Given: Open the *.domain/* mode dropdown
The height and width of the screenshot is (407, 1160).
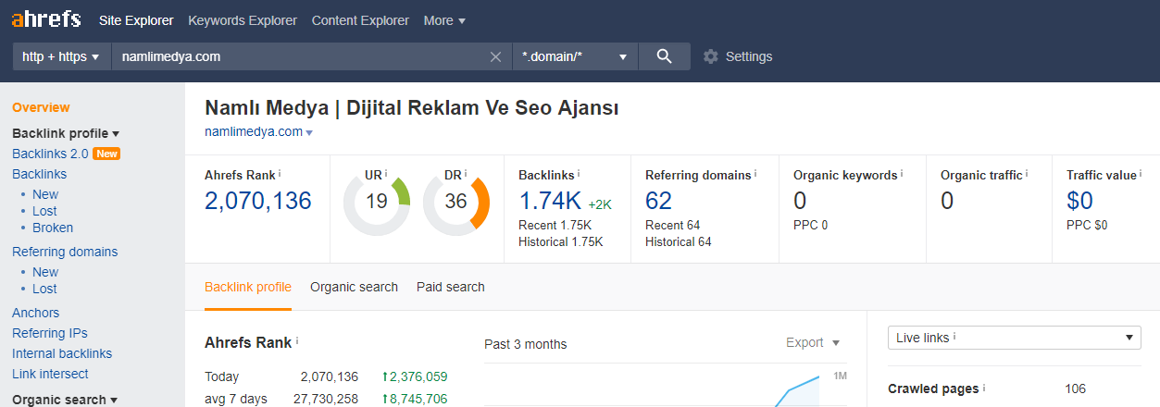Looking at the screenshot, I should click(x=575, y=56).
